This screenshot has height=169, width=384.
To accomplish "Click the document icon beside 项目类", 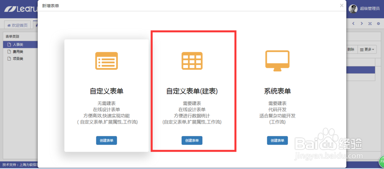I will pos(9,59).
